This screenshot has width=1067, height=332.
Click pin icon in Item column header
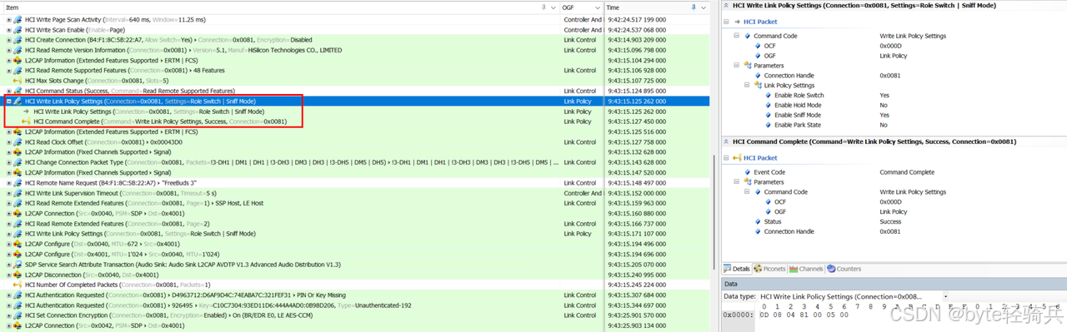(x=543, y=7)
